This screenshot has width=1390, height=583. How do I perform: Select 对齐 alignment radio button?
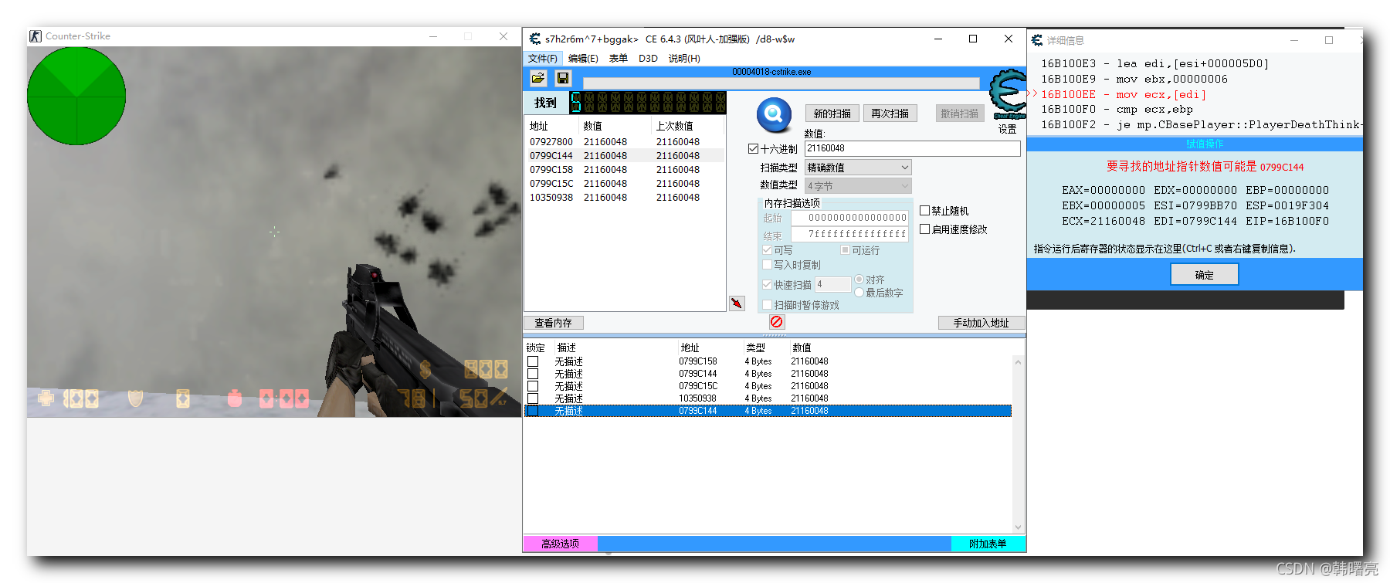coord(859,280)
